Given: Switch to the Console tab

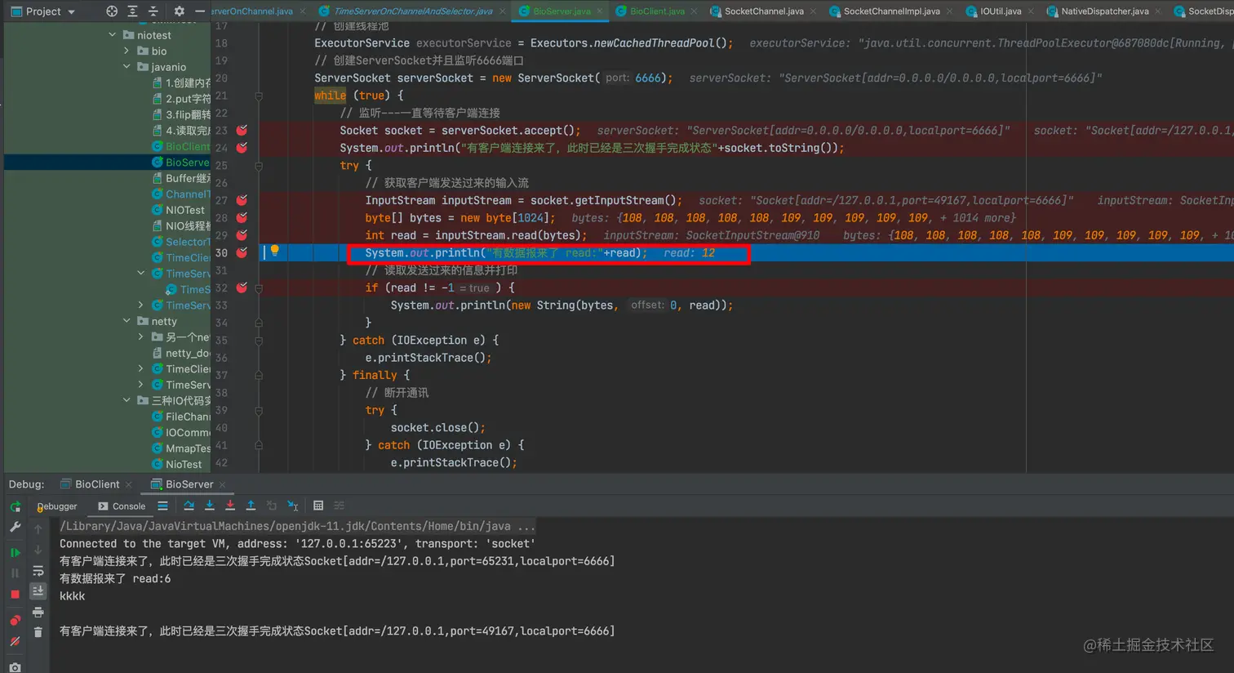Looking at the screenshot, I should (122, 506).
